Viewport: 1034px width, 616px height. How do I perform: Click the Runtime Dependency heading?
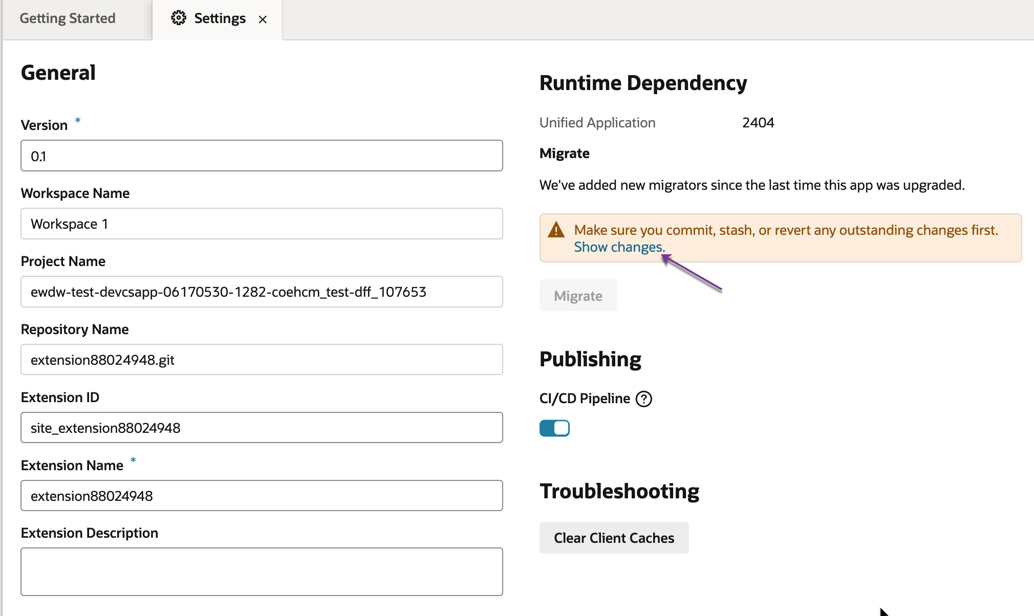pos(643,83)
